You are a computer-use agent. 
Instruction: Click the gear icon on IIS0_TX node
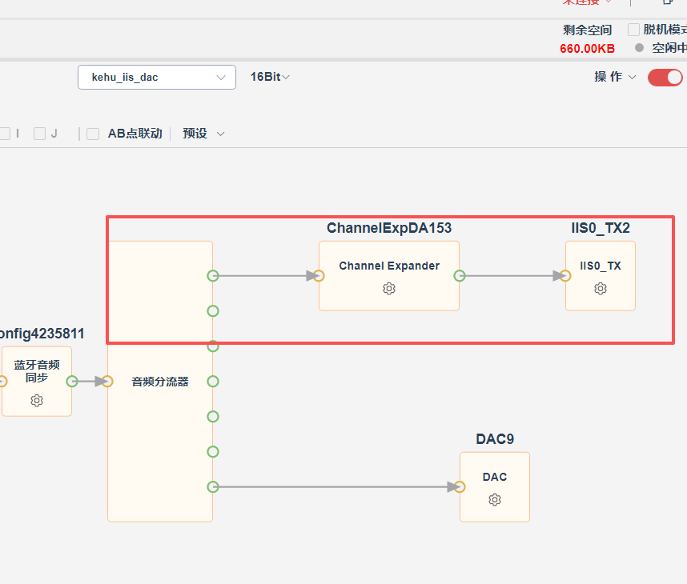(601, 289)
